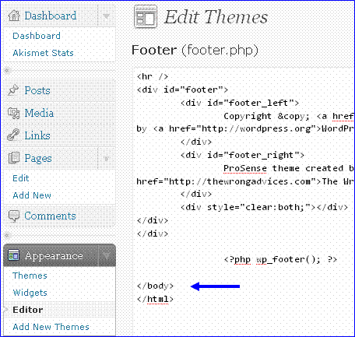Click the div id="footer" code line
The height and width of the screenshot is (337, 355).
pos(182,90)
